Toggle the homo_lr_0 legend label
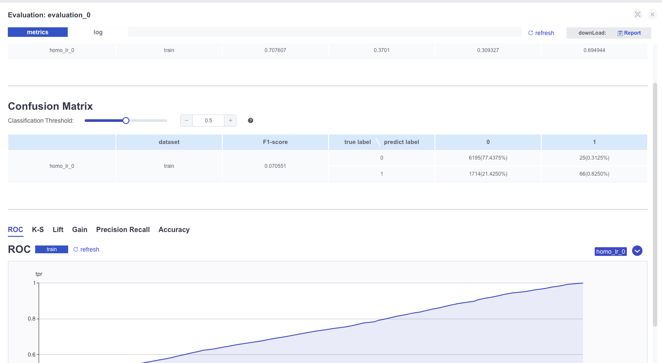Image resolution: width=662 pixels, height=363 pixels. 610,252
